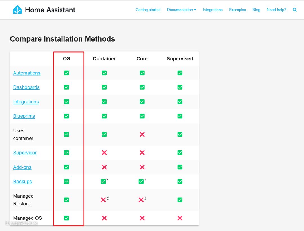304x231 pixels.
Task: Click red X for Core Managed OS
Action: coord(142,218)
